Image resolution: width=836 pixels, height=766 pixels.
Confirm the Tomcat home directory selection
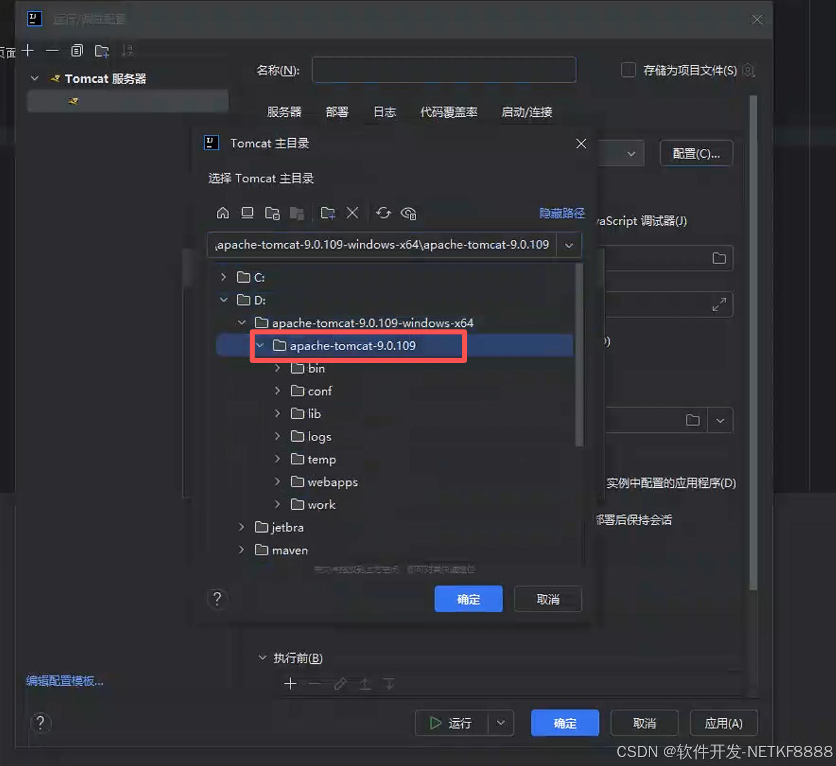(x=468, y=599)
